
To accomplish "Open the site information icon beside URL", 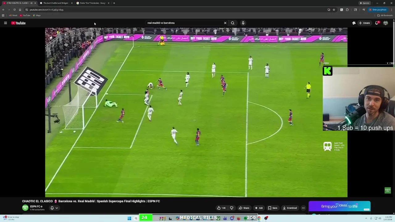I will click(x=27, y=10).
